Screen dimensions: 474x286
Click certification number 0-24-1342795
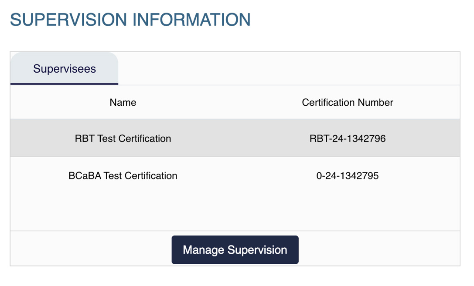tap(348, 175)
